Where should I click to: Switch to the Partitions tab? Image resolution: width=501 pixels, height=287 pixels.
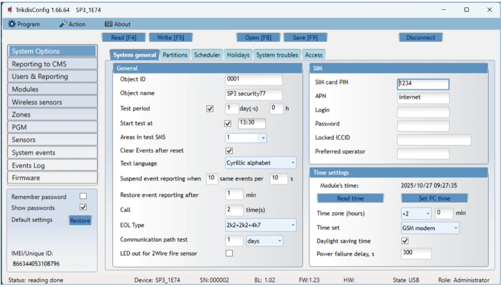pyautogui.click(x=175, y=55)
